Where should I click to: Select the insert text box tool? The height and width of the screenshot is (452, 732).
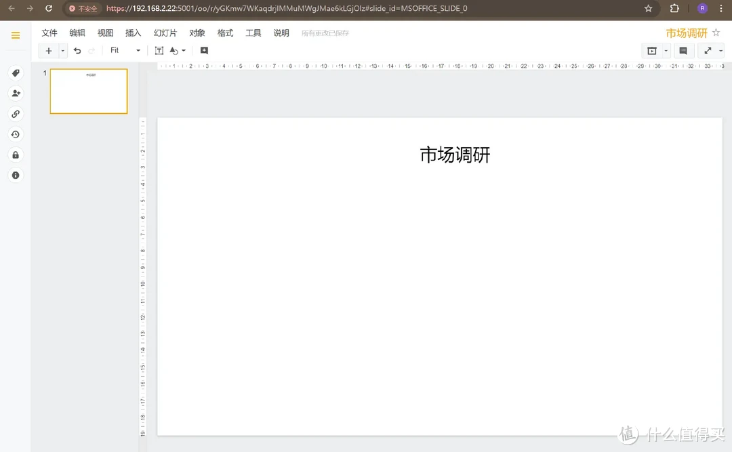tap(159, 50)
